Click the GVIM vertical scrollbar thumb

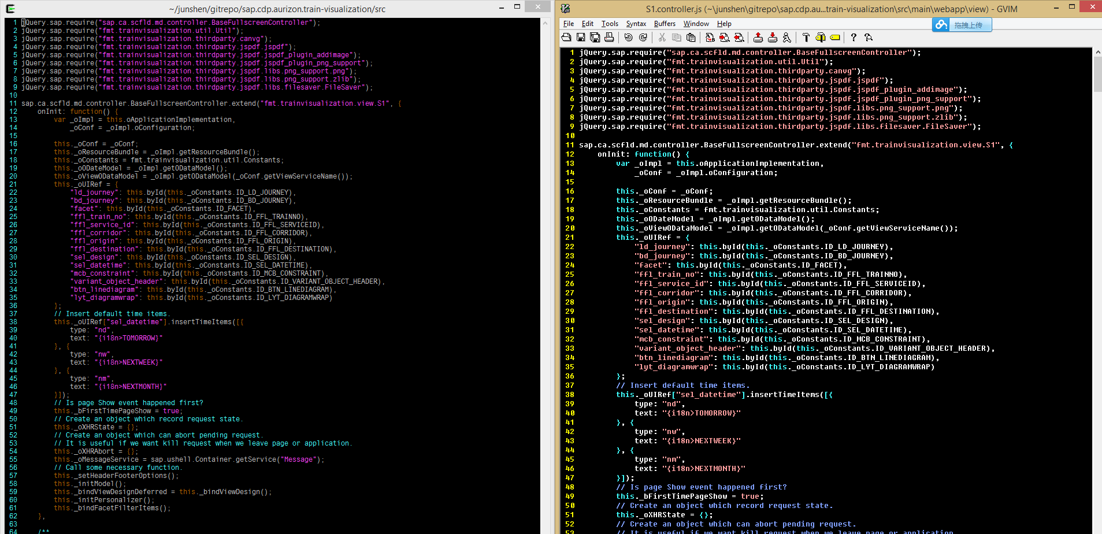coord(1098,74)
